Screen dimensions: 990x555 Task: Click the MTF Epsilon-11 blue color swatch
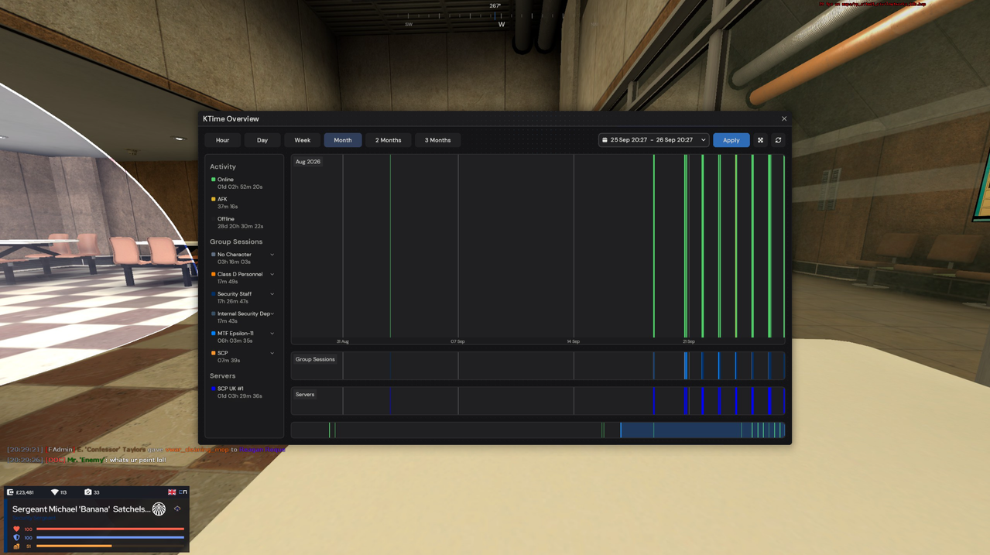click(x=214, y=334)
